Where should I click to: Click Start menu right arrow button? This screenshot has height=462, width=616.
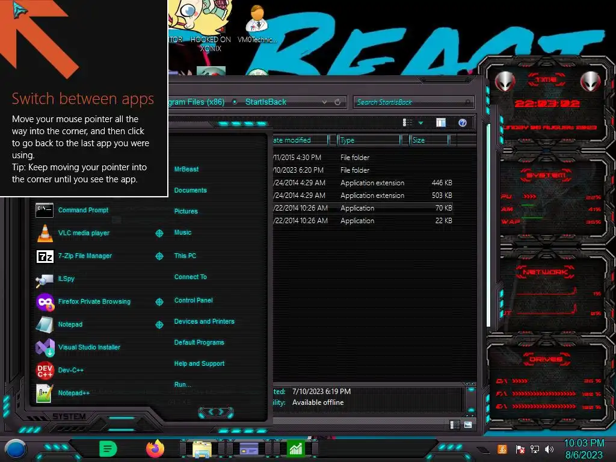(221, 411)
